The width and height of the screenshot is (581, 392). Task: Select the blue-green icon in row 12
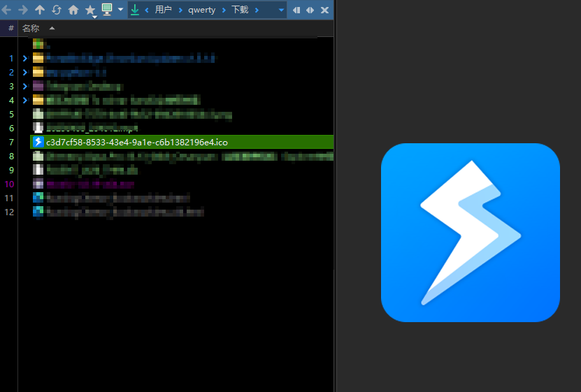pos(38,212)
